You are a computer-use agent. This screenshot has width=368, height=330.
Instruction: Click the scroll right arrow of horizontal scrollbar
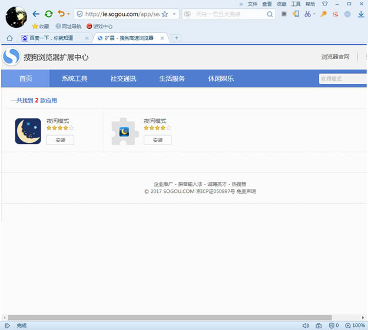363,318
